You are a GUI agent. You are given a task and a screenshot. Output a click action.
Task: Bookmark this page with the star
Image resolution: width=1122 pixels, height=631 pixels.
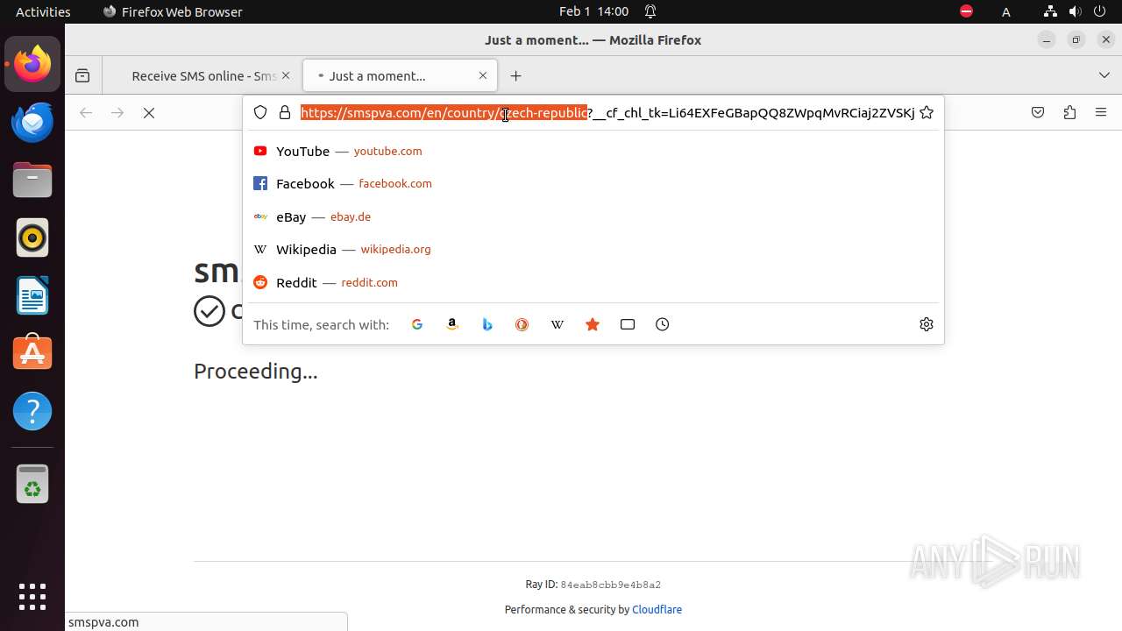tap(927, 113)
